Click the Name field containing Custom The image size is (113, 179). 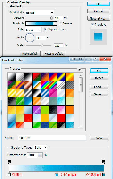coord(52,138)
